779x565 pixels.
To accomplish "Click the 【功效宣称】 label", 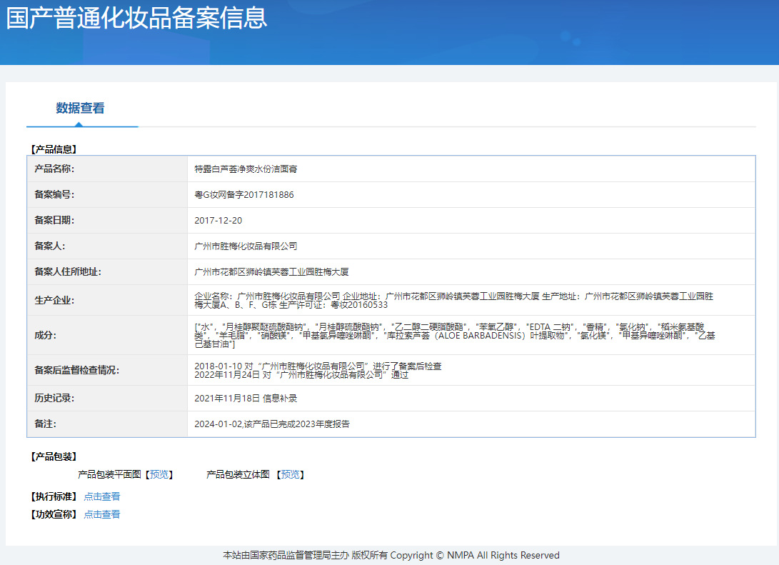I will click(x=54, y=514).
